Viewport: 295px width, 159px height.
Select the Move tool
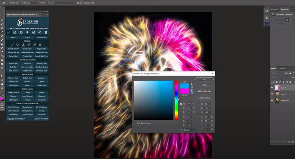(x=2, y=12)
